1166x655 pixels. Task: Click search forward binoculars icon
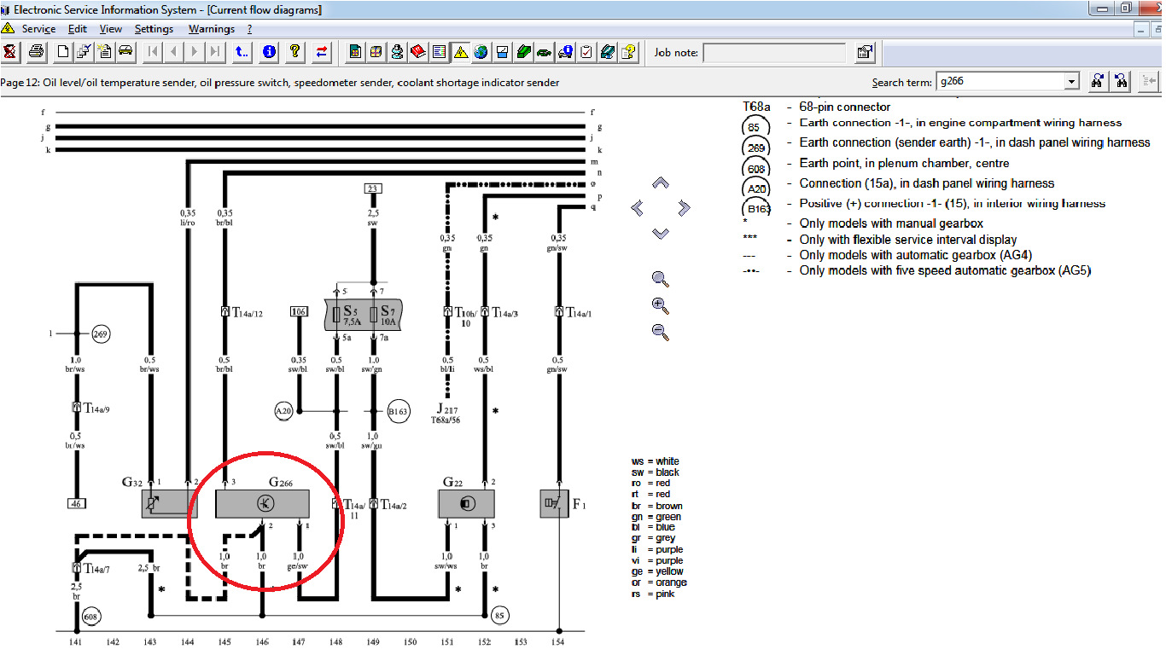point(1098,82)
